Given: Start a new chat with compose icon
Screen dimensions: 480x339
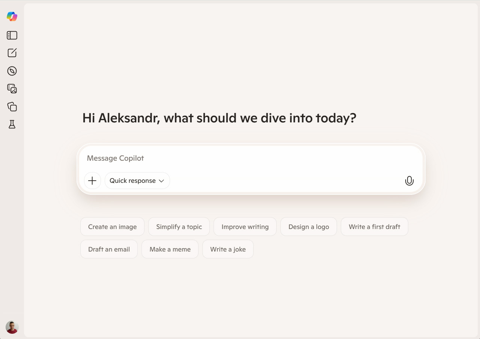Looking at the screenshot, I should point(12,53).
